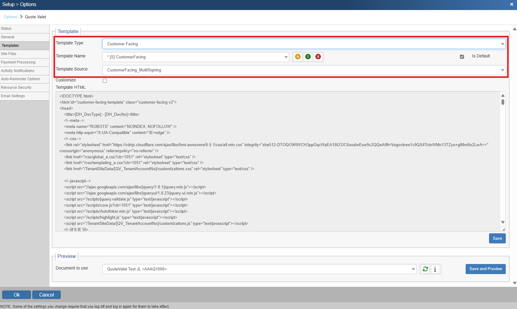Close the Setup Options dialog with X
The width and height of the screenshot is (517, 309).
click(x=512, y=4)
